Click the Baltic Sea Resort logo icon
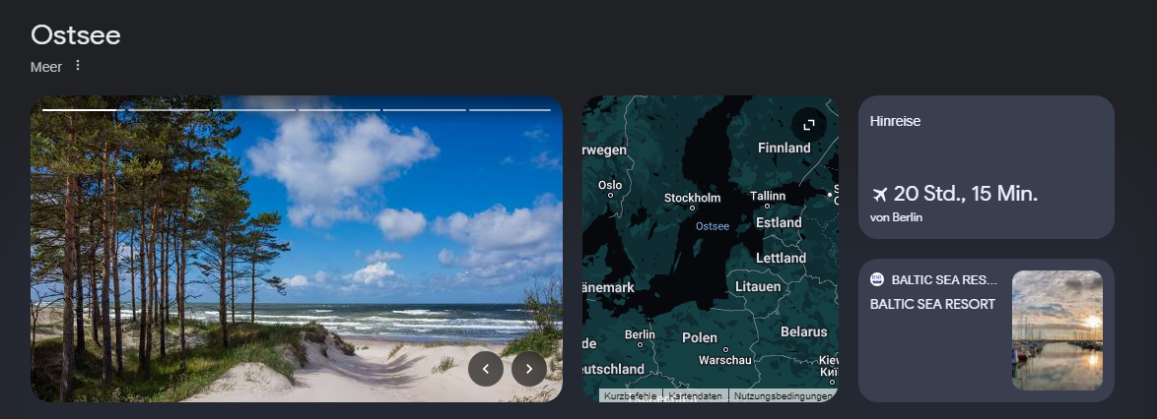 pos(877,279)
